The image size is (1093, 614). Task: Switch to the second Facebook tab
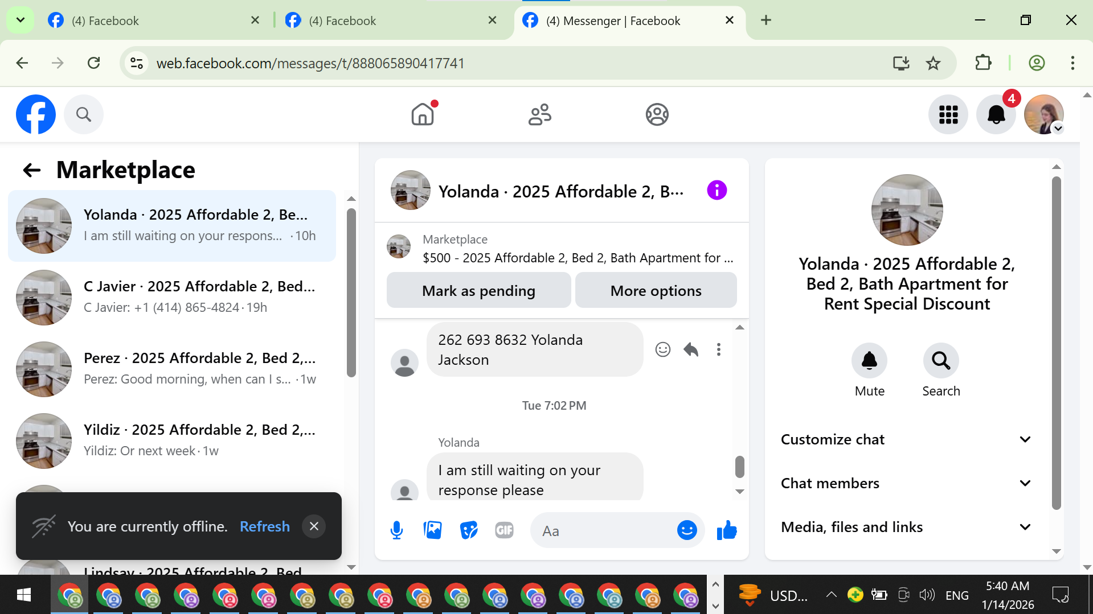(x=391, y=20)
